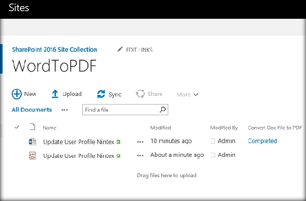Click the PDF file icon in second row
The width and height of the screenshot is (306, 201).
pyautogui.click(x=33, y=156)
